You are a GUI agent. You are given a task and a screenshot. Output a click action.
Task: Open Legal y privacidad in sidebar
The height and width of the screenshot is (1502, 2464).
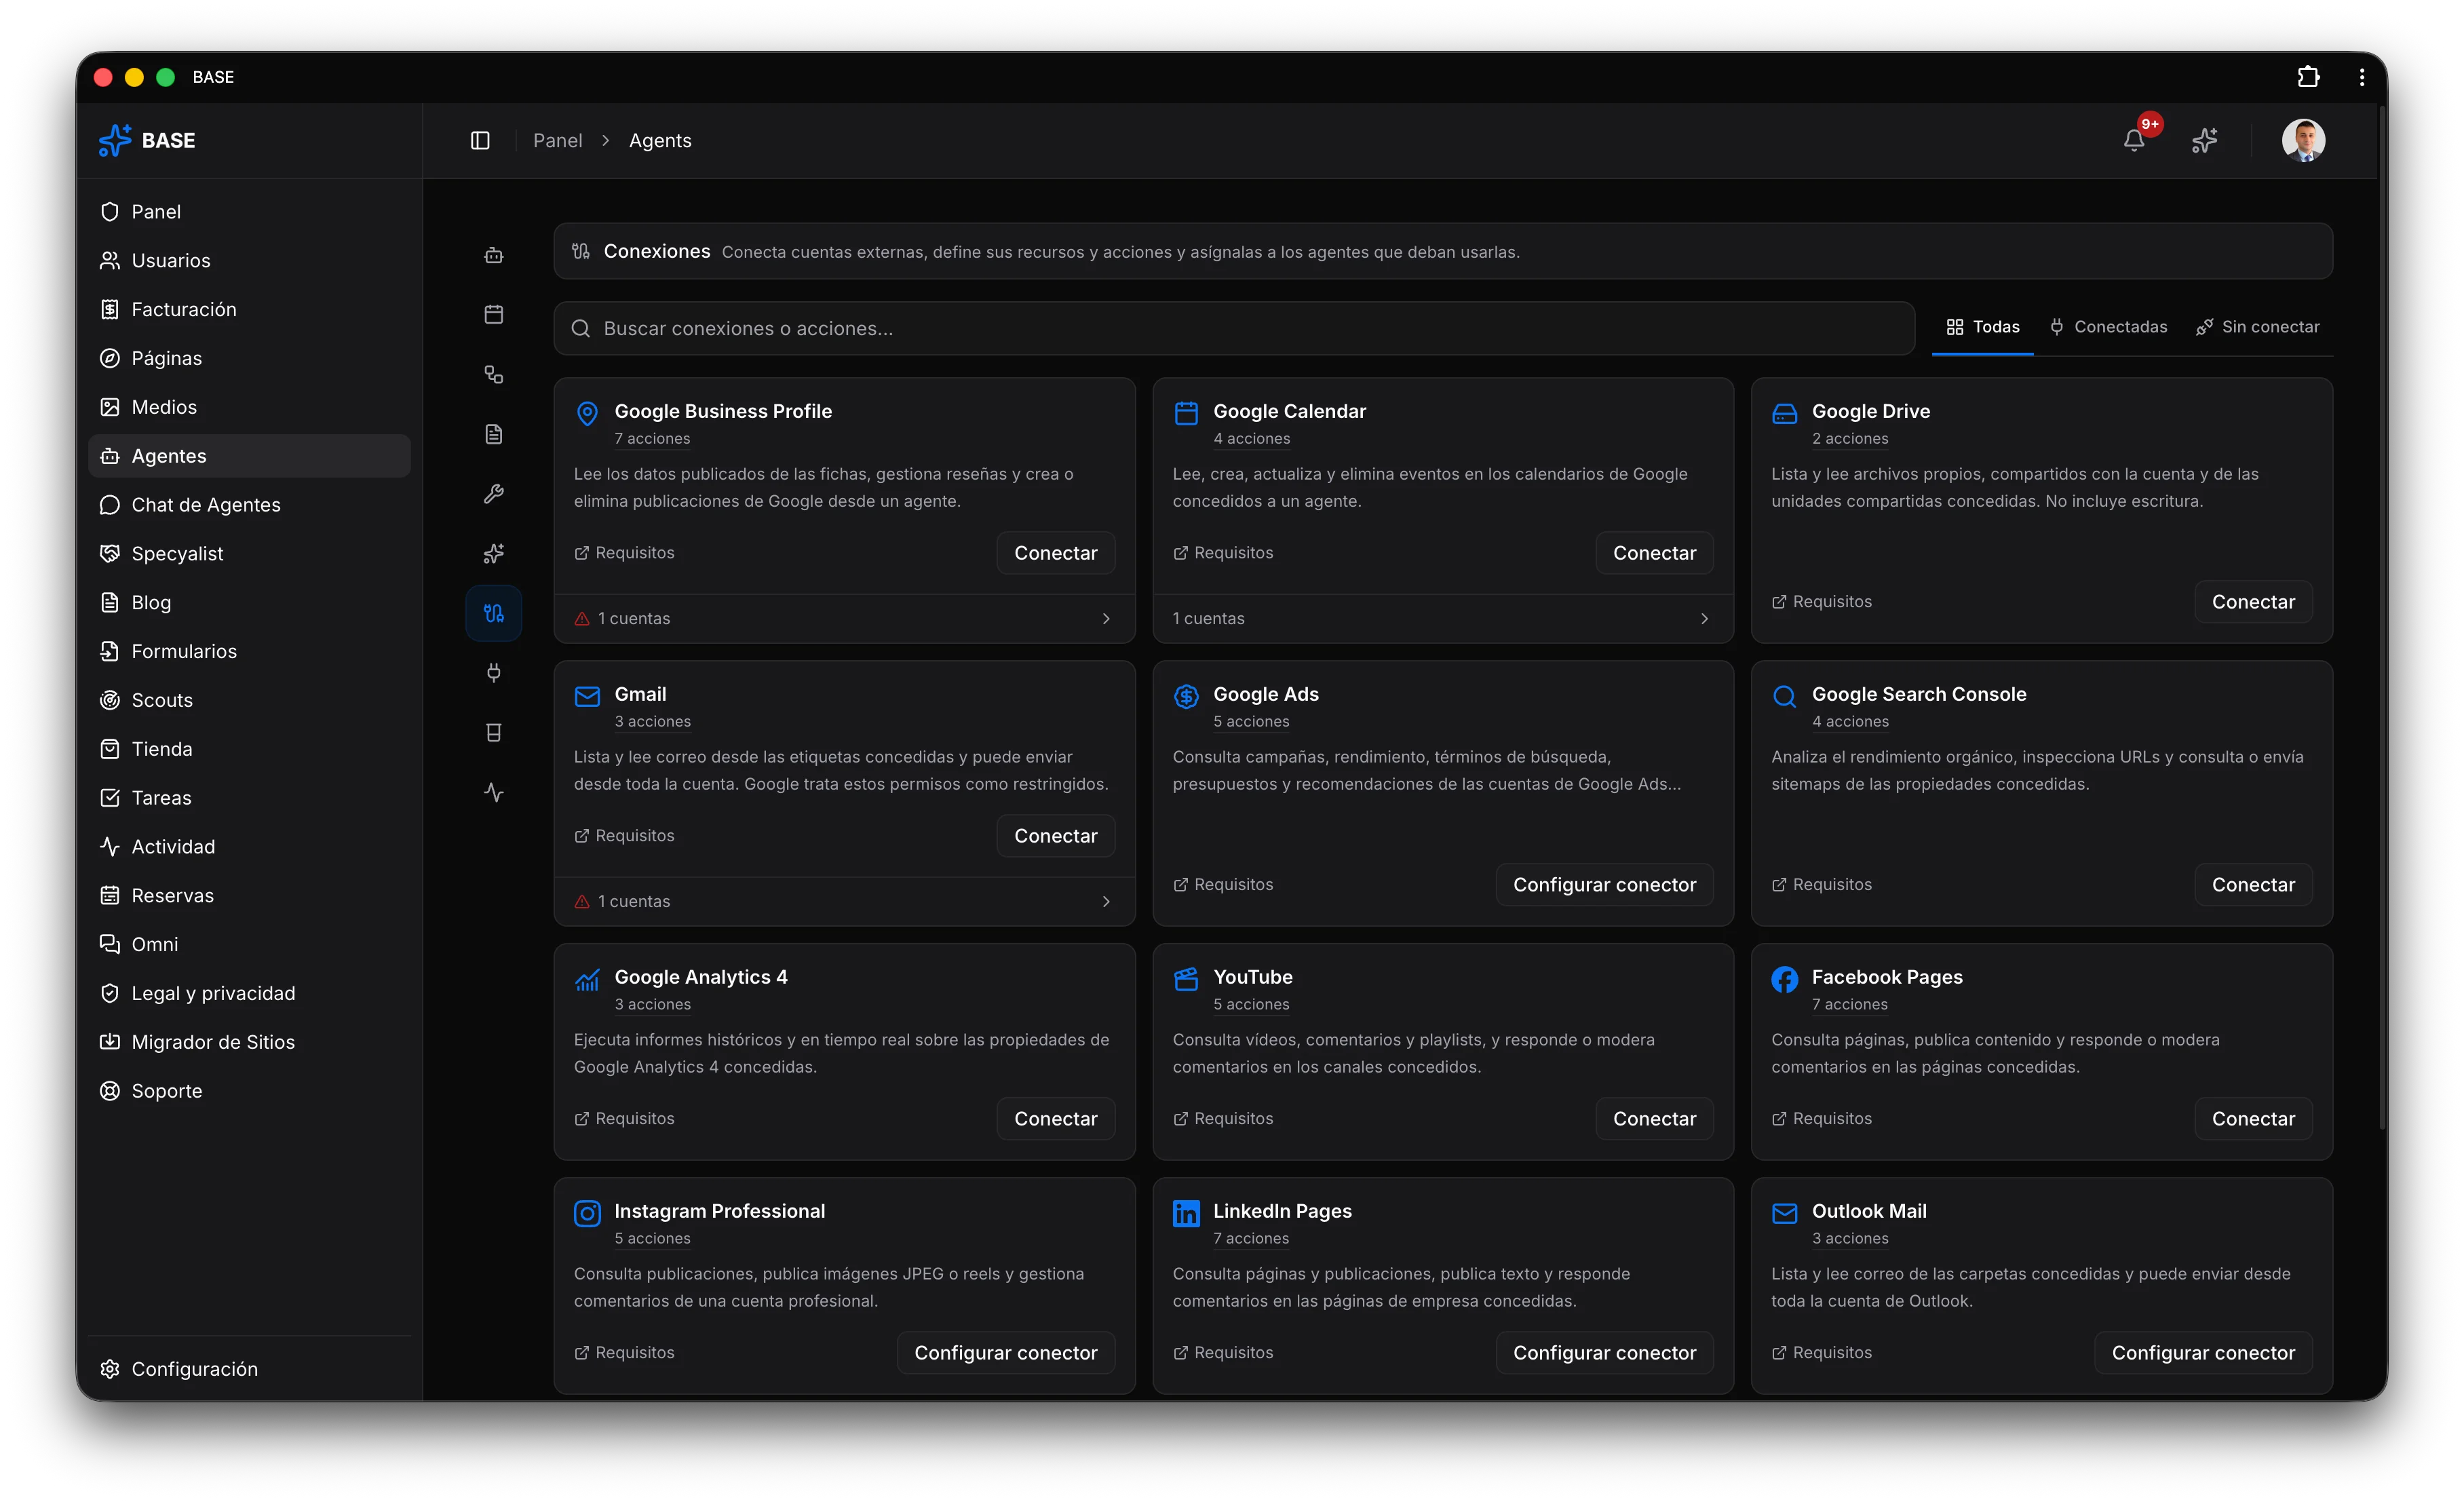[249, 993]
